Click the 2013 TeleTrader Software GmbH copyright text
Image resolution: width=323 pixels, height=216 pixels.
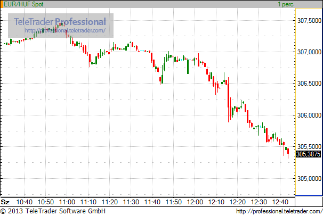pos(53,211)
